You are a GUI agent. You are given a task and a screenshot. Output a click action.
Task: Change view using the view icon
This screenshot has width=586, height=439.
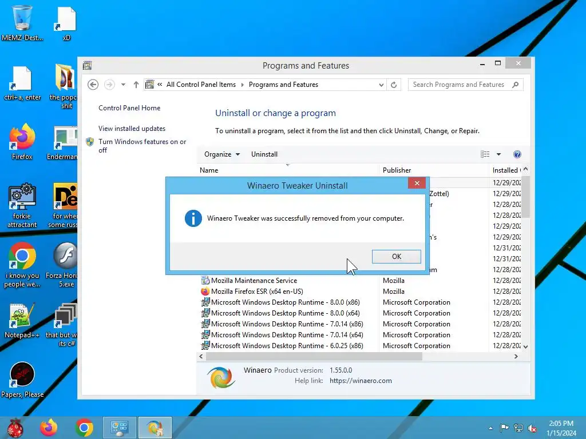tap(485, 154)
